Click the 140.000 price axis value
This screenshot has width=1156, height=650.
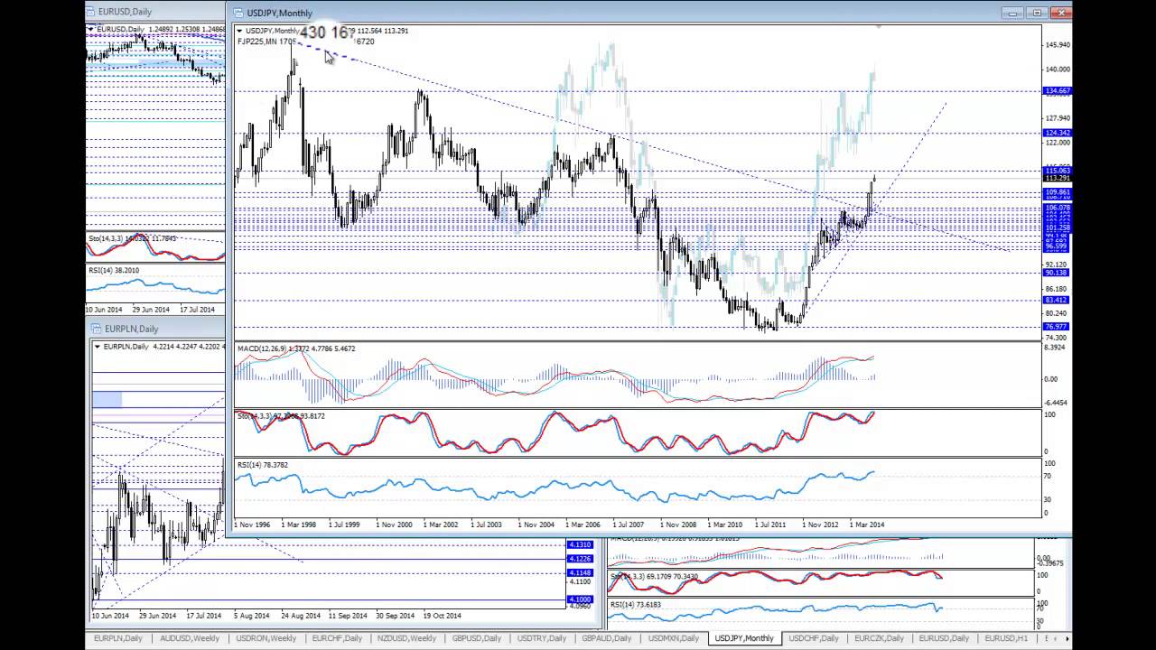(1058, 70)
